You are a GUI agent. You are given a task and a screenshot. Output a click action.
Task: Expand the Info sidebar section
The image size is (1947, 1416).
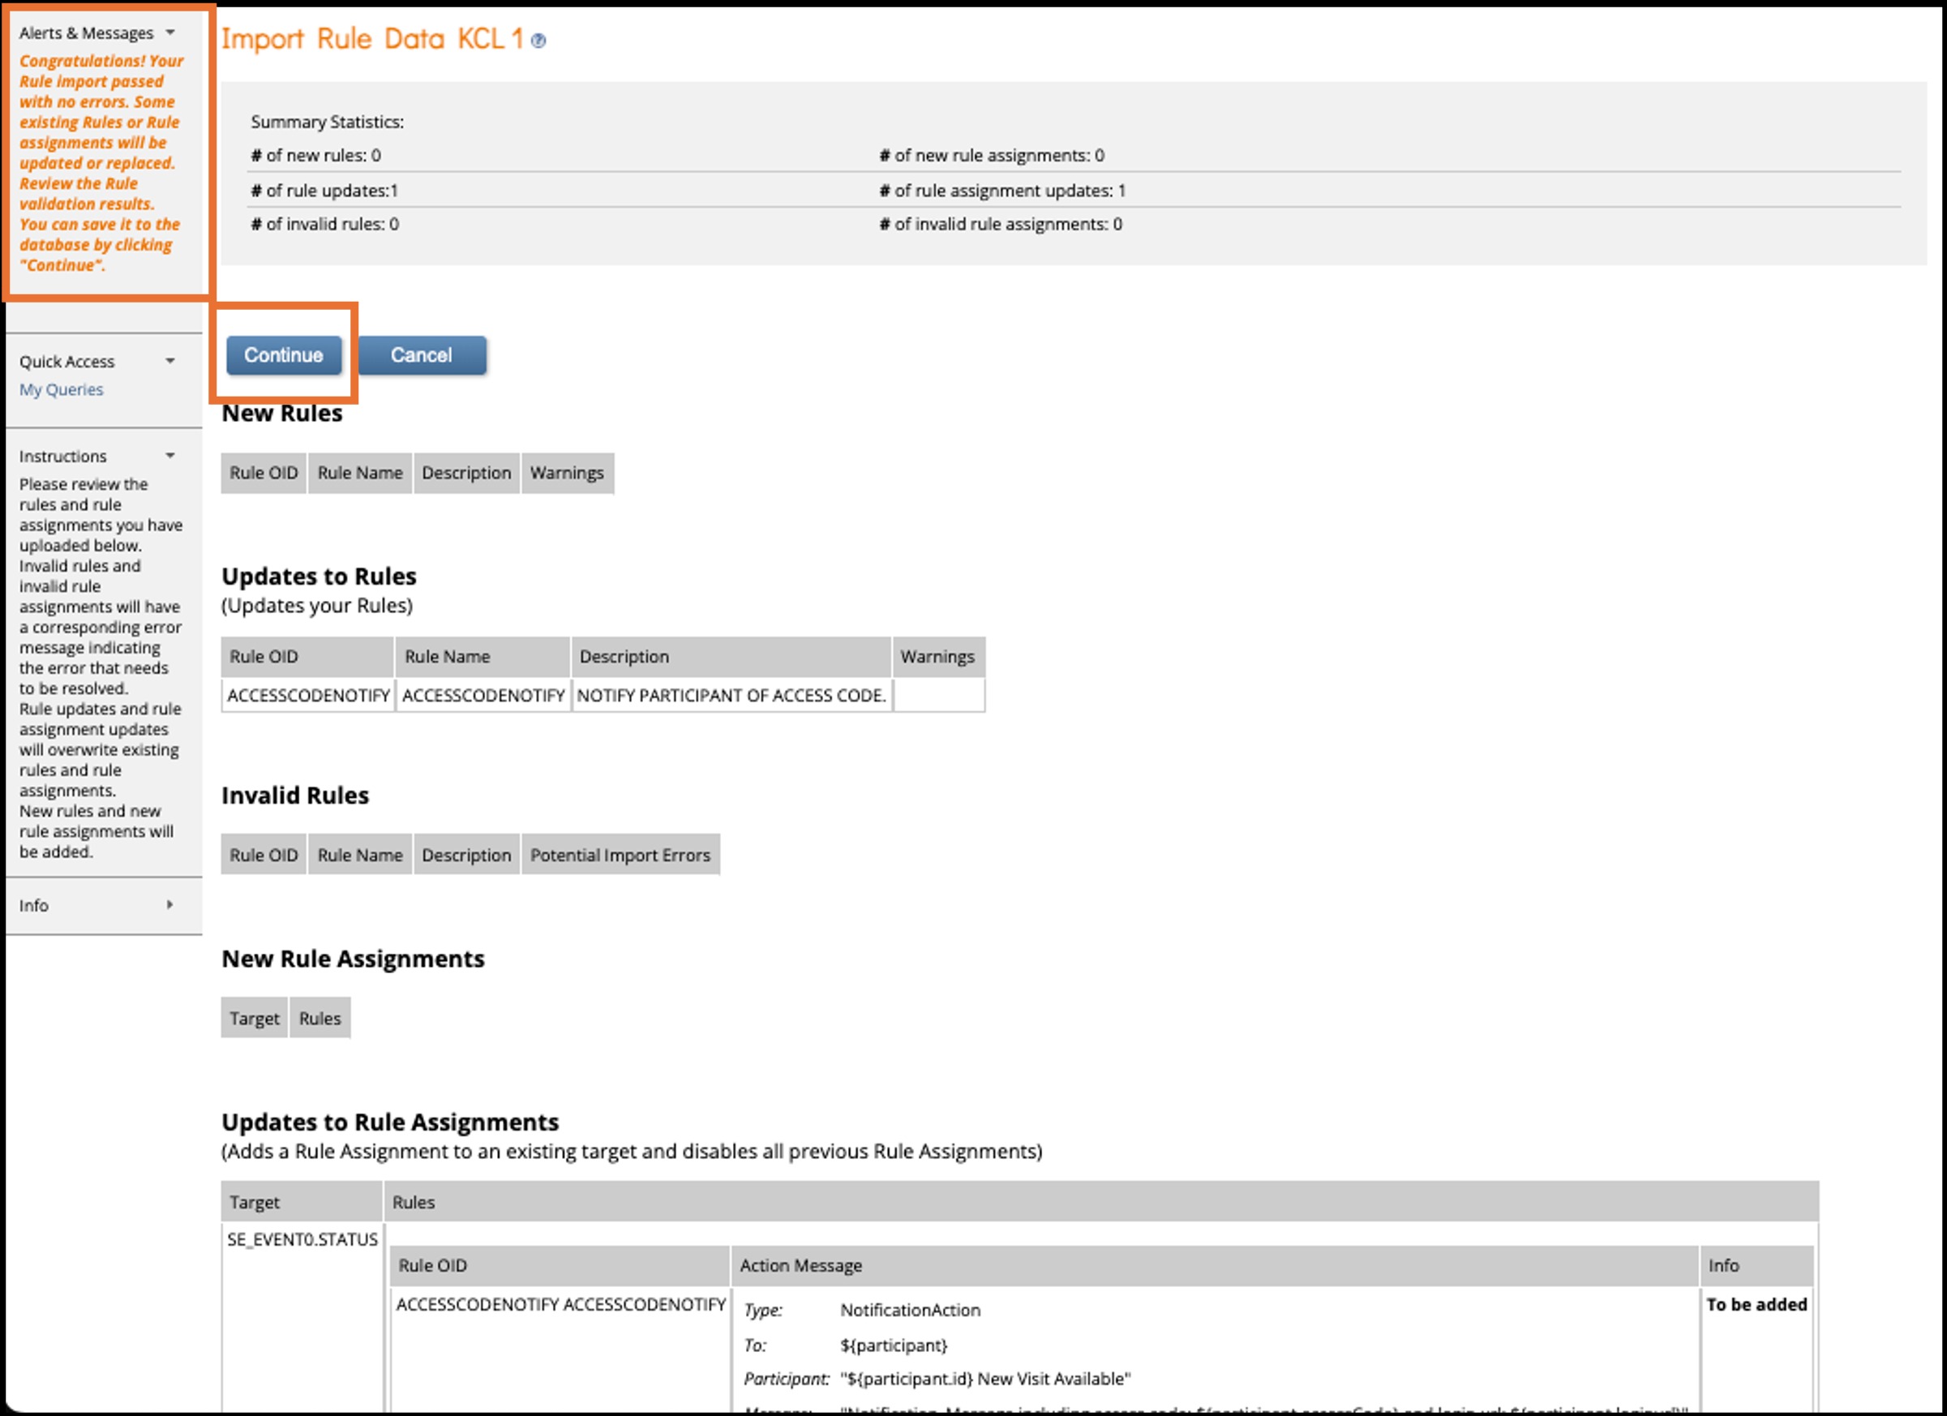pos(170,905)
